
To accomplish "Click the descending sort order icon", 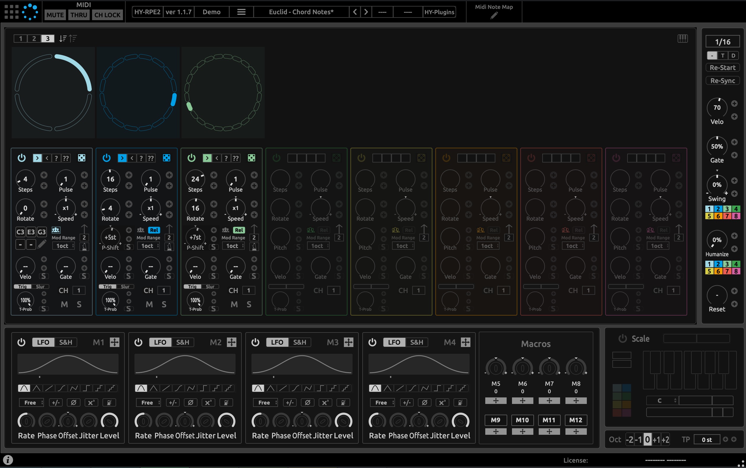I will click(x=63, y=38).
